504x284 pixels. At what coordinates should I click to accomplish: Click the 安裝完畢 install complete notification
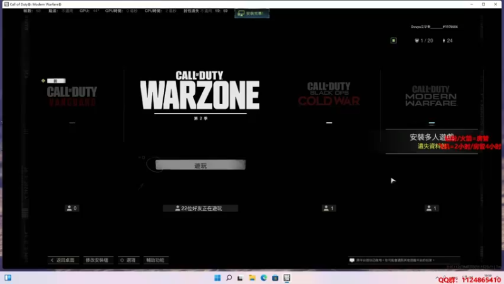251,13
